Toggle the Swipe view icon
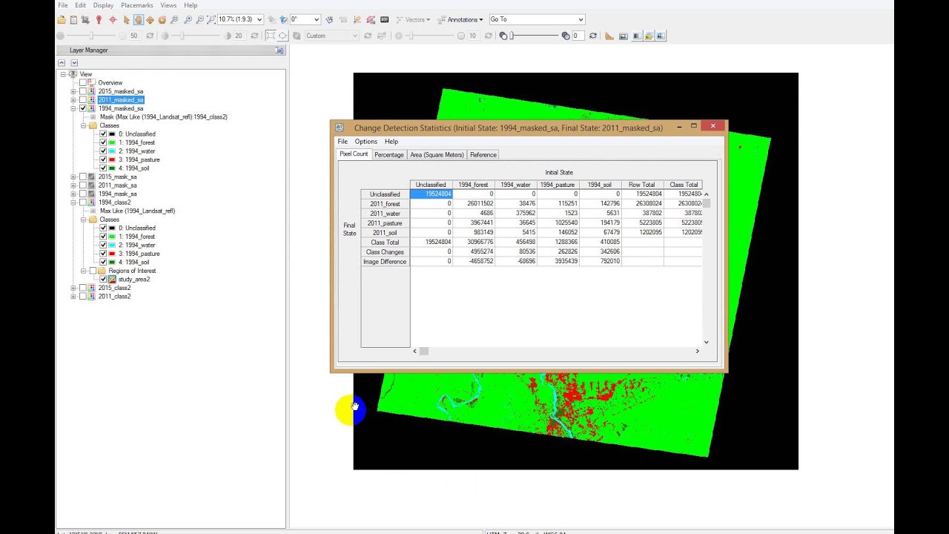The height and width of the screenshot is (534, 949). tap(661, 36)
